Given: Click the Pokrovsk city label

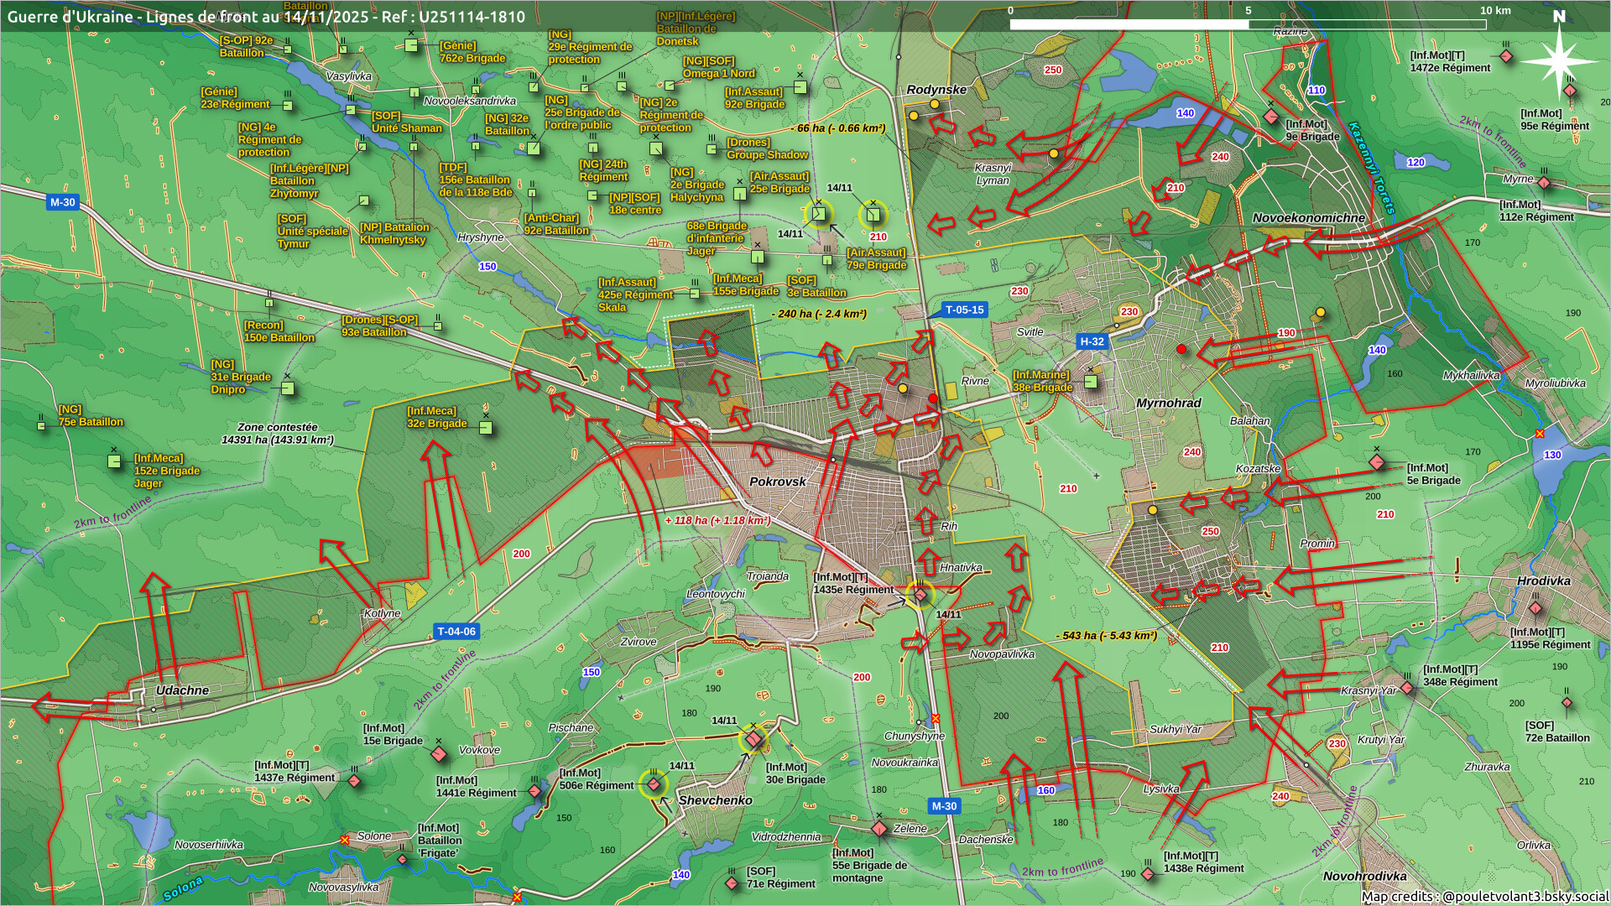Looking at the screenshot, I should [777, 482].
